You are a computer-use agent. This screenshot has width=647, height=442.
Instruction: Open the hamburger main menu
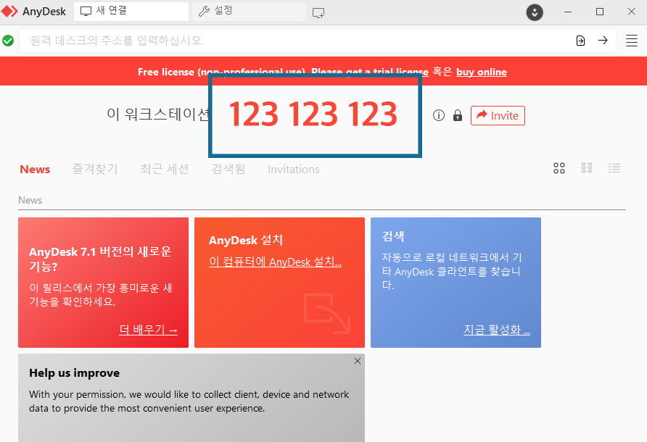click(x=631, y=41)
